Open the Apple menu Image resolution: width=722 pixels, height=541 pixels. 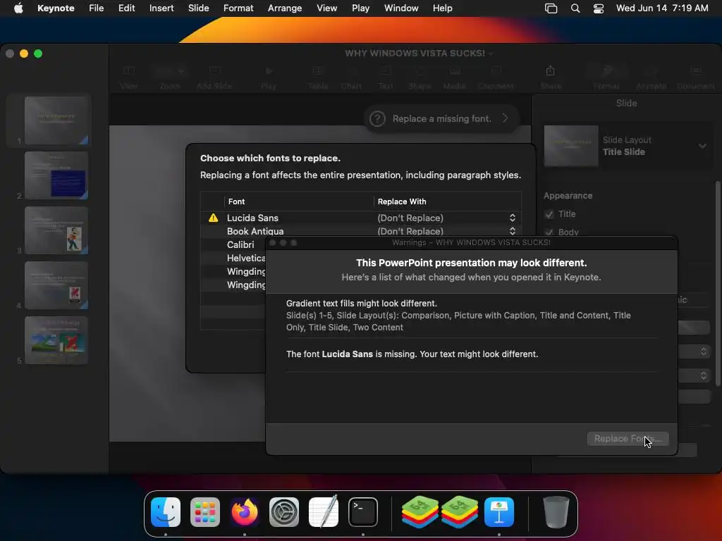tap(18, 8)
